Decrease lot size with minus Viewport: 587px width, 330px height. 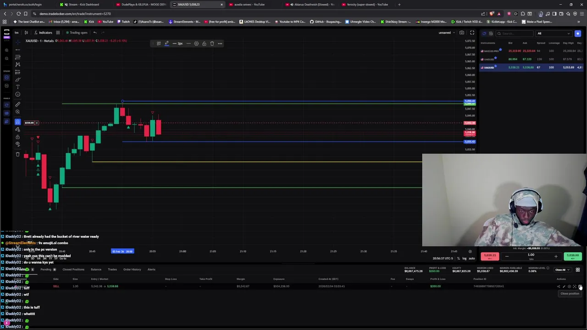point(507,256)
